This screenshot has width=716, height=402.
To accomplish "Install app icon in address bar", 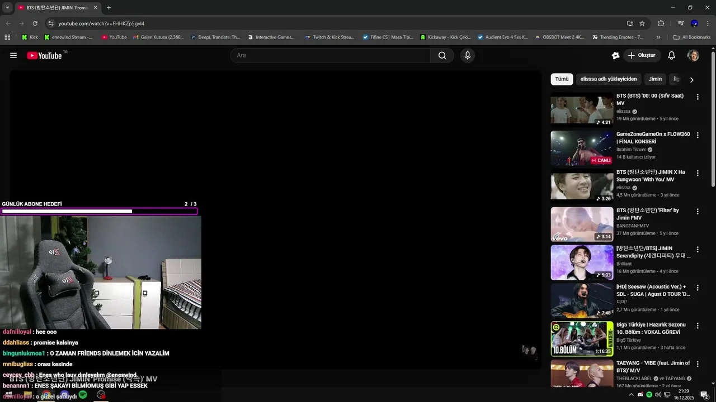I will pos(630,23).
